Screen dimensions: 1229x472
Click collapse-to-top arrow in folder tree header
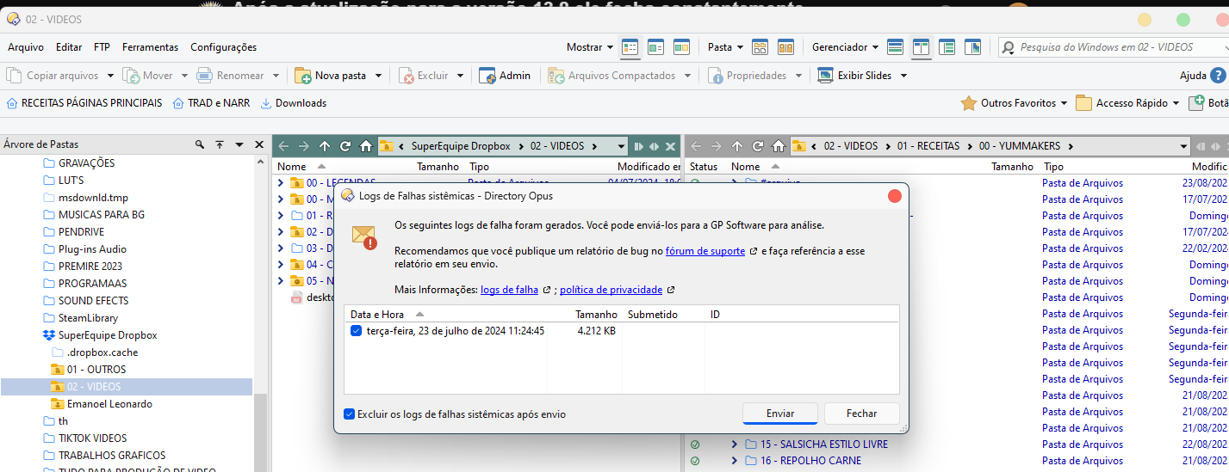coord(220,144)
